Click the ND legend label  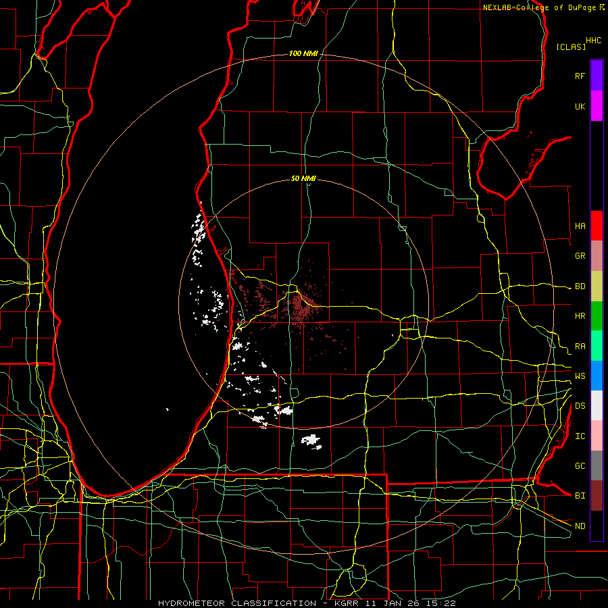(580, 526)
